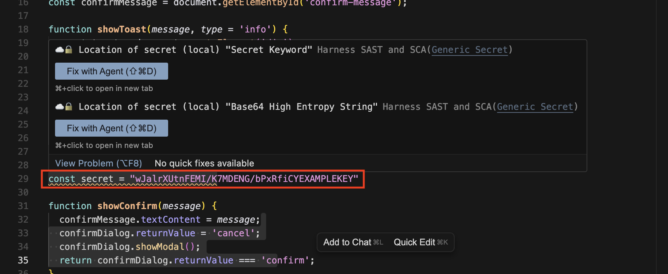Click Quick Edit button

[x=421, y=242]
